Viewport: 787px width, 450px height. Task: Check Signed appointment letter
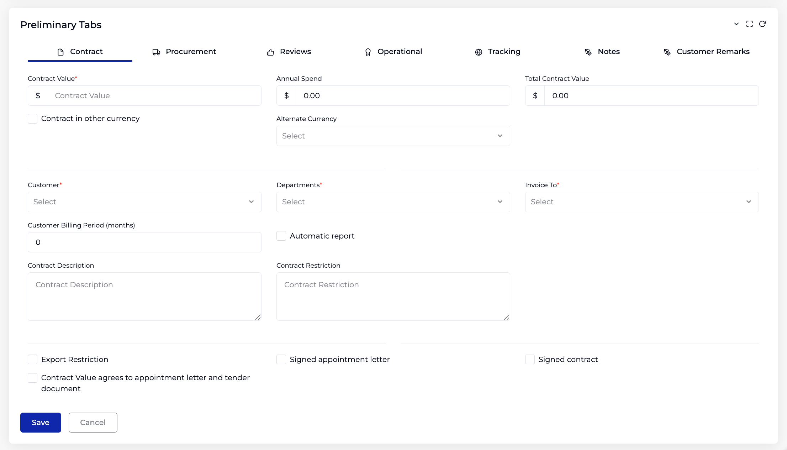point(281,359)
